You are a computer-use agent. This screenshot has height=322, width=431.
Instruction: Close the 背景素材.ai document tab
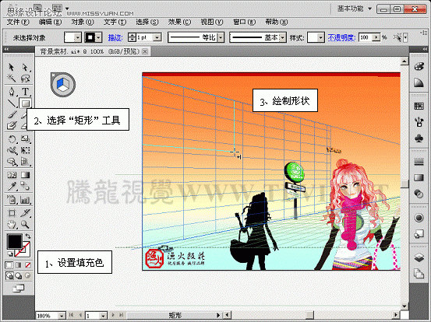click(145, 51)
